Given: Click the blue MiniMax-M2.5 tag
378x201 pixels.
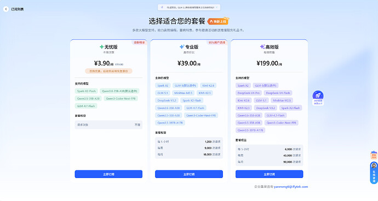Looking at the screenshot, I should click(x=183, y=93).
